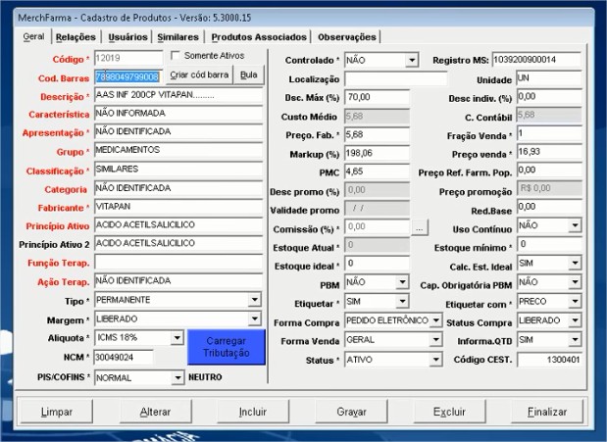
Task: Click the Limpar button
Action: [x=55, y=412]
